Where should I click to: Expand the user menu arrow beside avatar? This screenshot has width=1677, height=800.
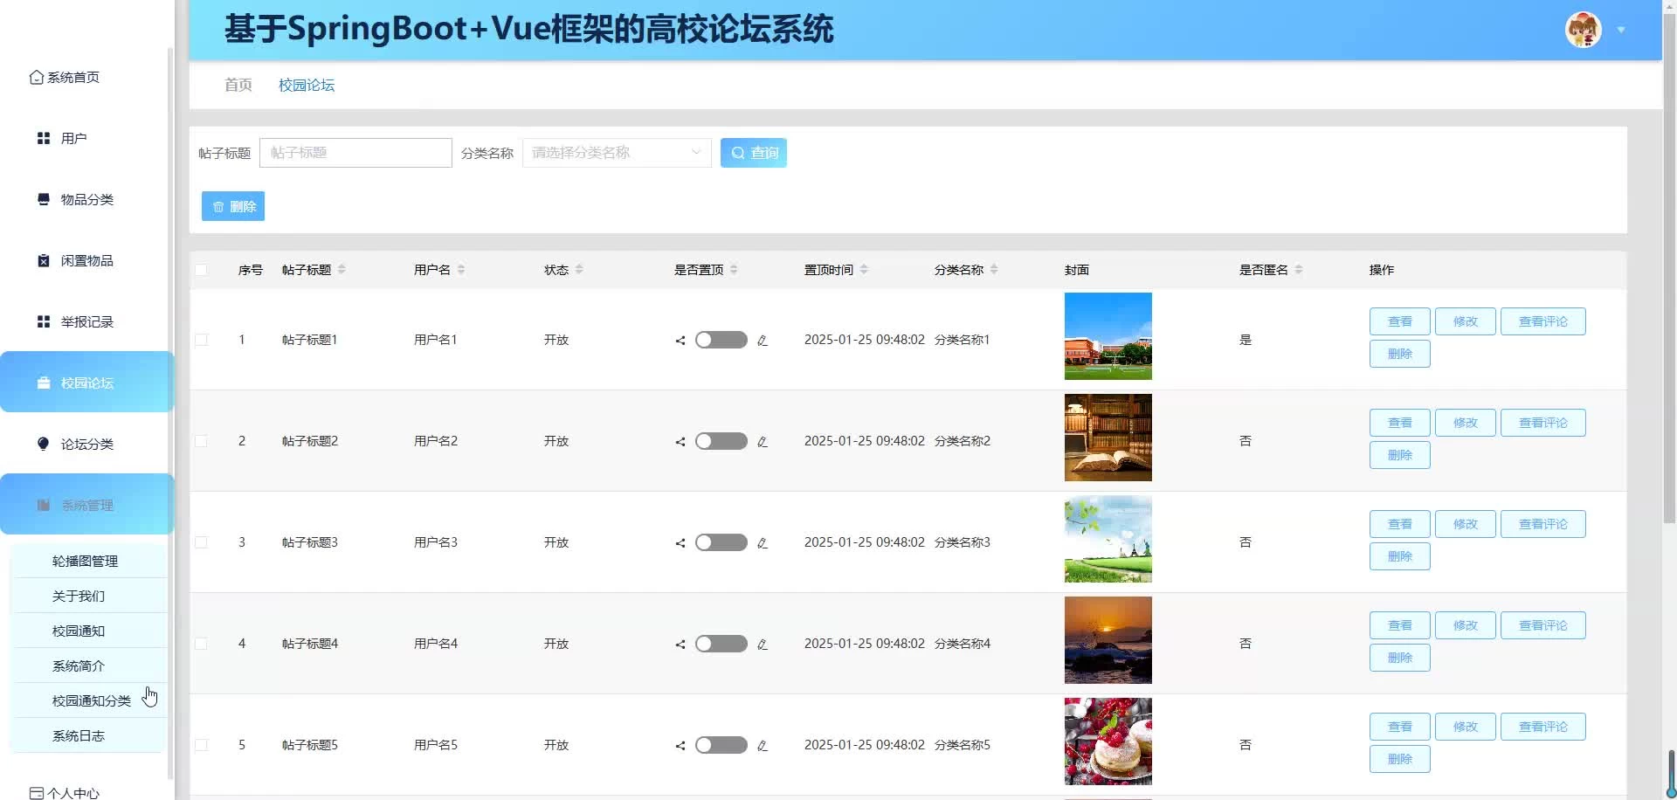1621,30
